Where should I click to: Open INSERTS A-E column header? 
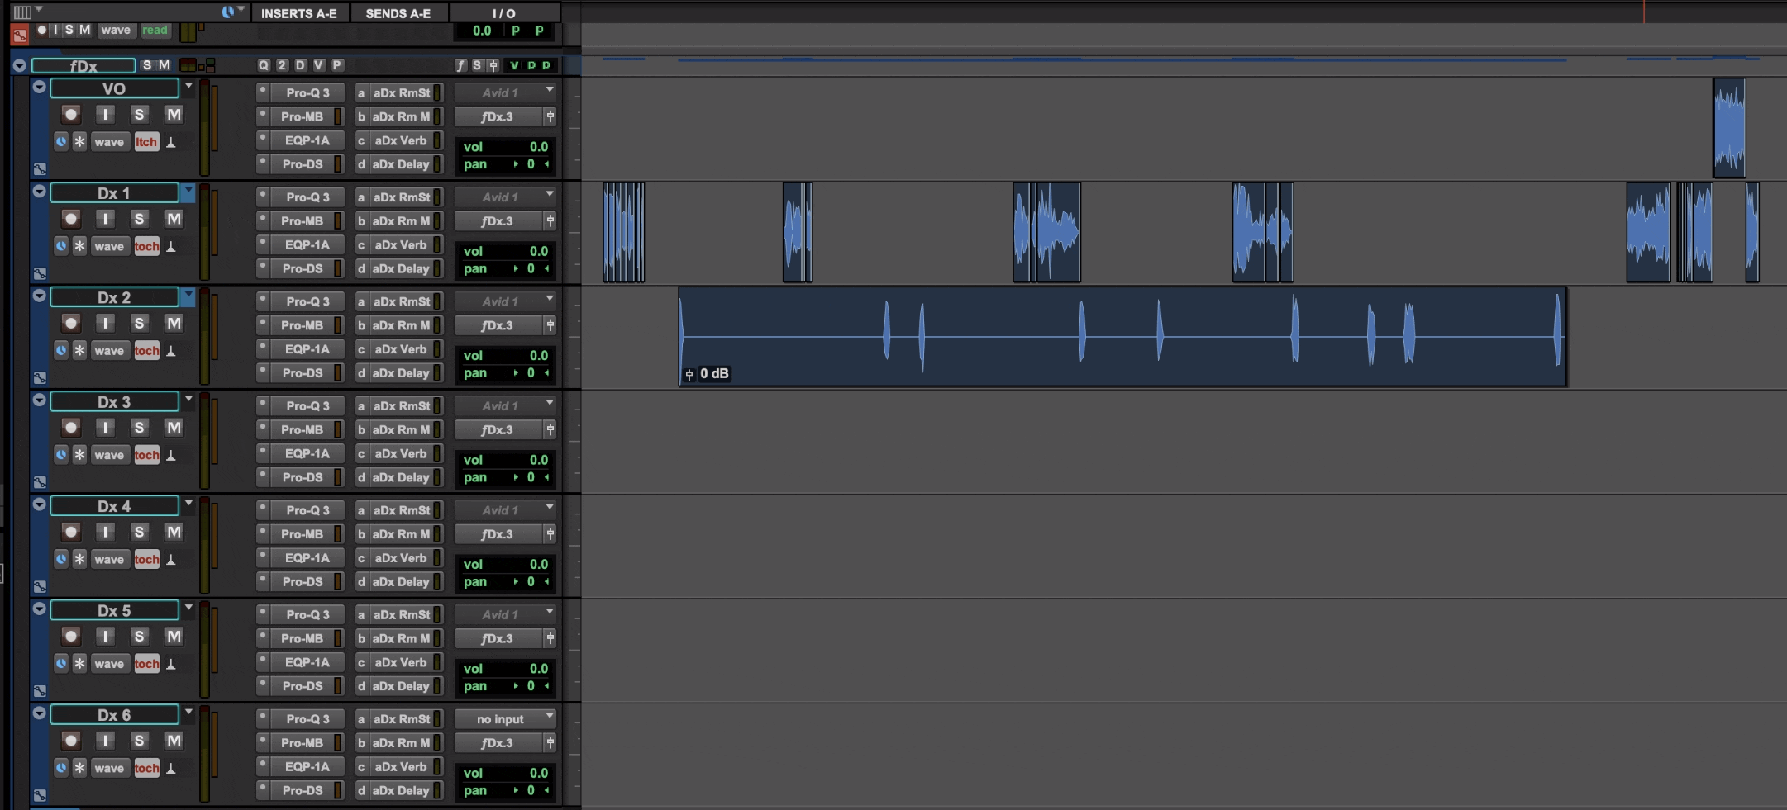tap(299, 12)
